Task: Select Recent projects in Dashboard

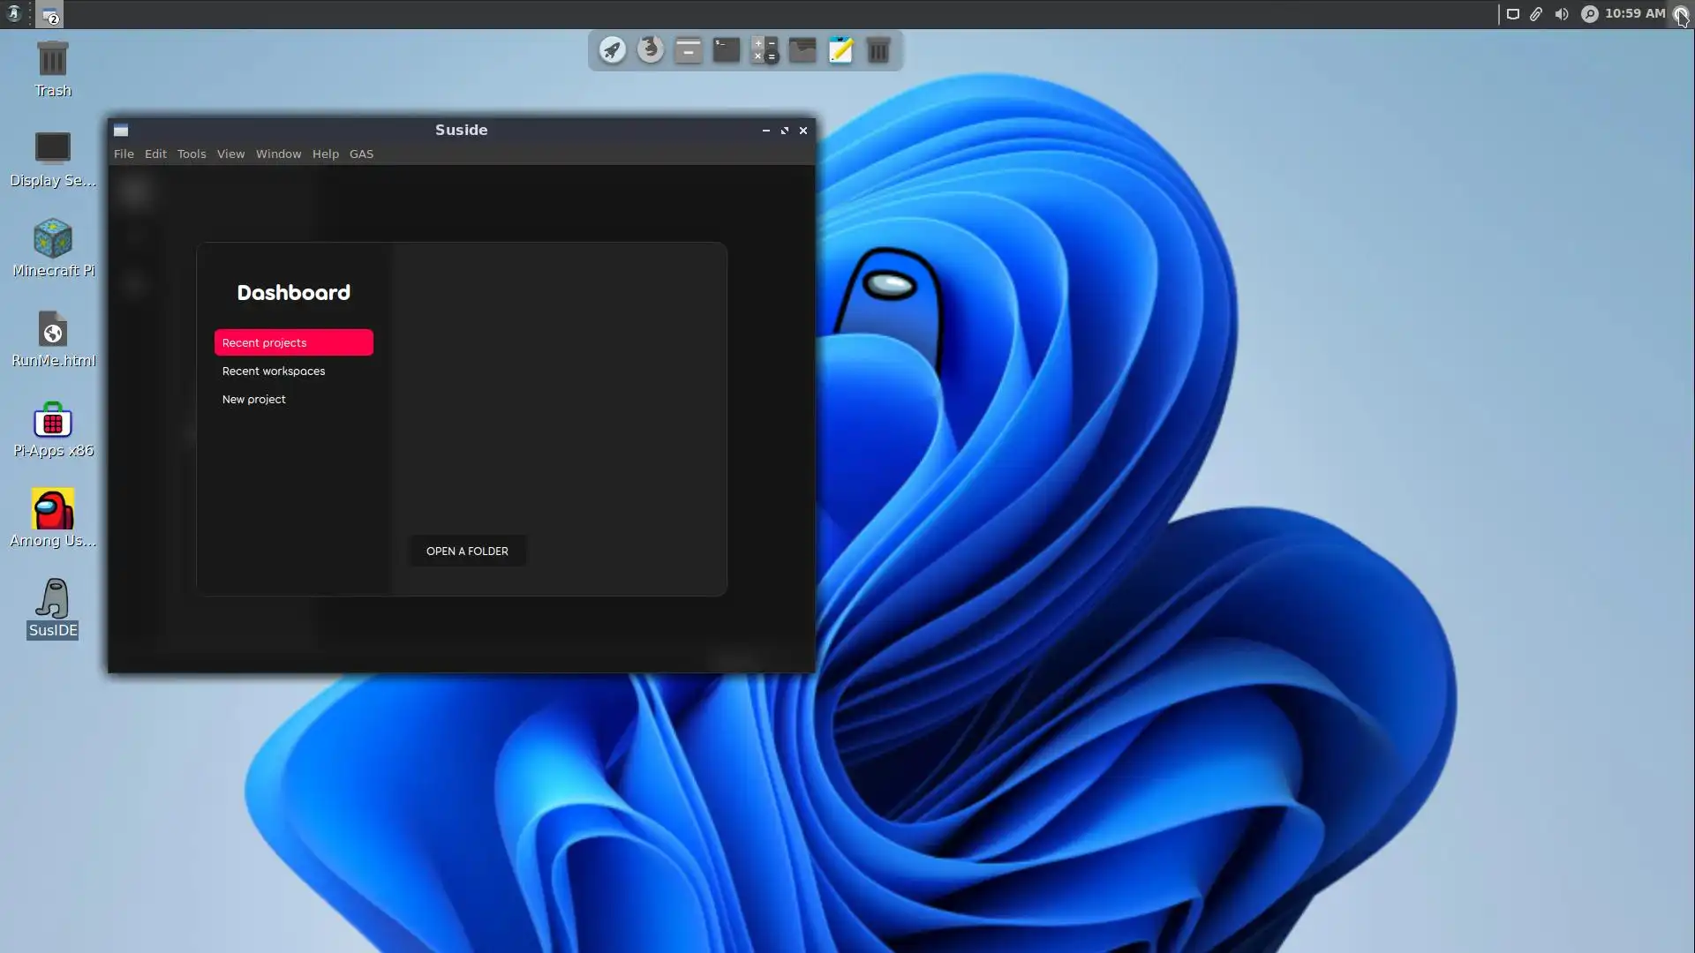Action: (x=293, y=342)
